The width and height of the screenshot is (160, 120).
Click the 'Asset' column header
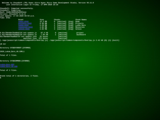click(21, 20)
